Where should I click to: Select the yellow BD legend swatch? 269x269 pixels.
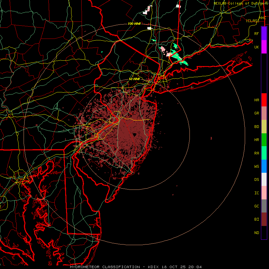click(x=264, y=127)
